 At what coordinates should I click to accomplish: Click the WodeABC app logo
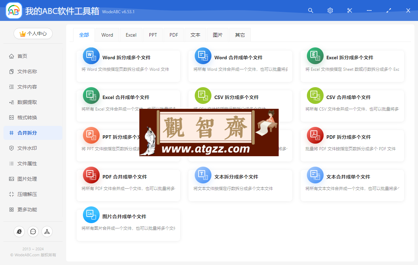[14, 11]
